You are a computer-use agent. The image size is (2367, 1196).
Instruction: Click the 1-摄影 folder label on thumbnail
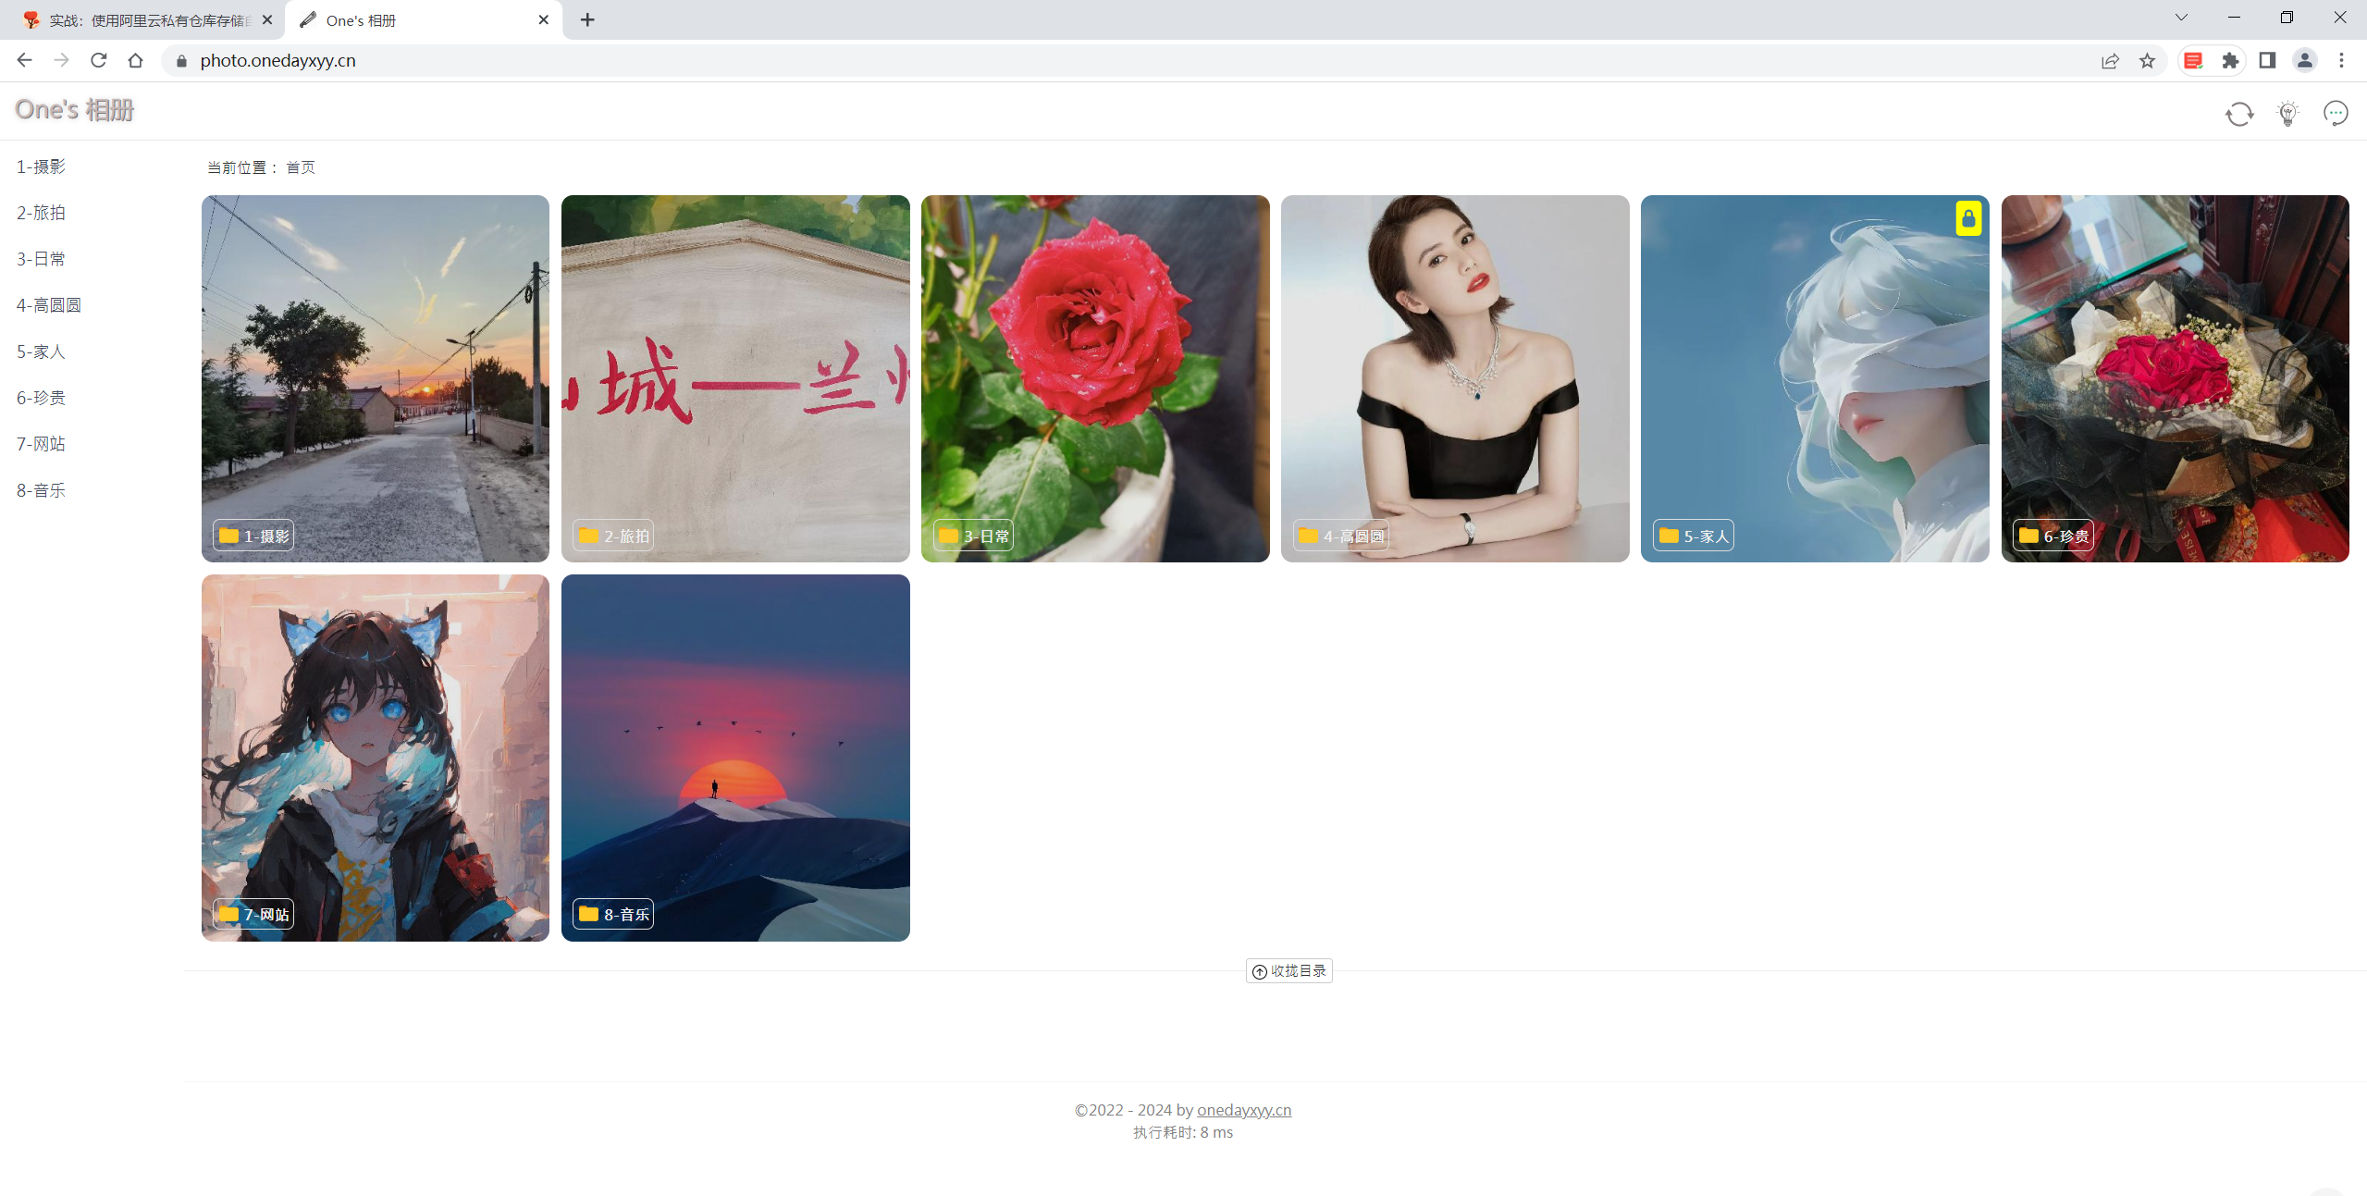pos(253,536)
